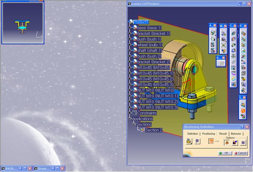253x172 pixels.
Task: Click the Distance and Band Analysis icon in the S toolbar
Action: [243, 116]
